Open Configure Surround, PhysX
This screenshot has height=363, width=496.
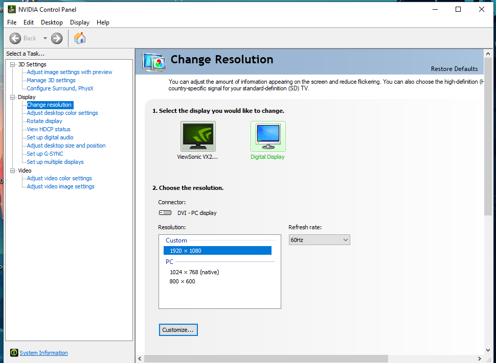tap(60, 88)
